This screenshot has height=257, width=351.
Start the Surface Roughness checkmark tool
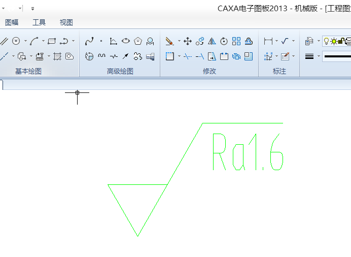click(x=285, y=41)
